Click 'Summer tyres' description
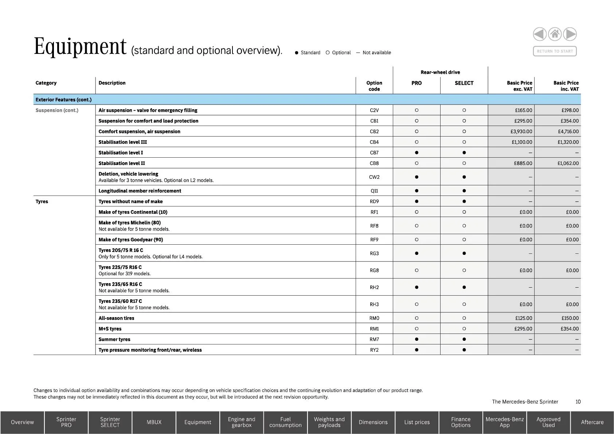 (114, 339)
